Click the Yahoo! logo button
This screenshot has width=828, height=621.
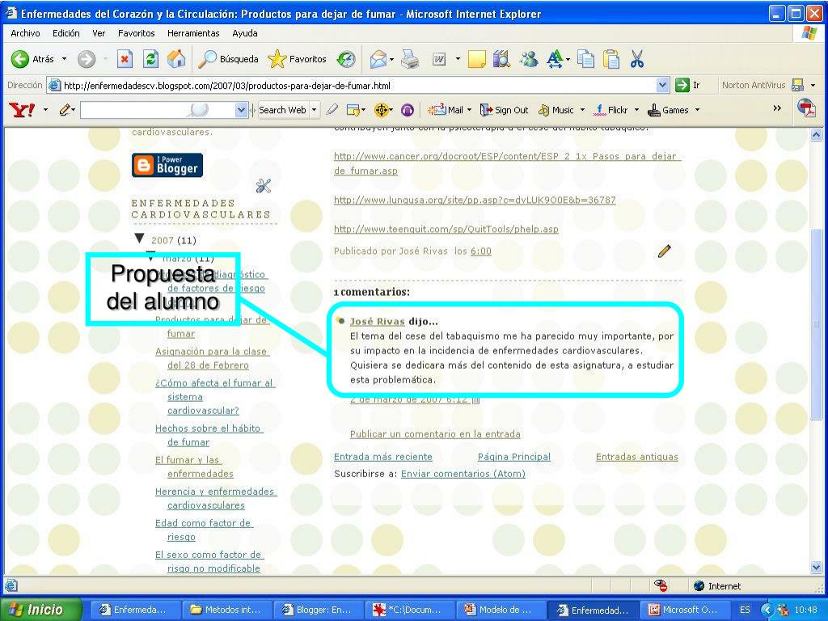[22, 110]
